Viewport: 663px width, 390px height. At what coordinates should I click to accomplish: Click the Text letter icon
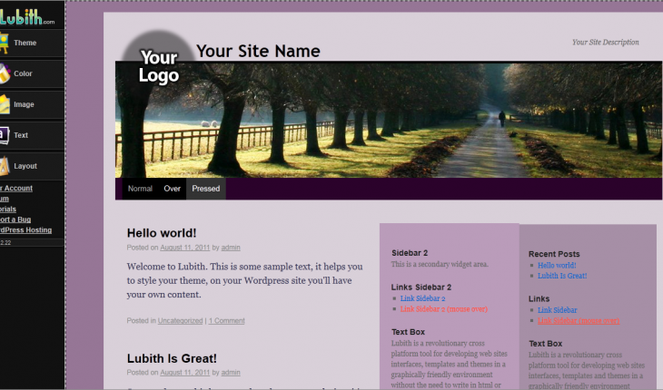coord(5,135)
